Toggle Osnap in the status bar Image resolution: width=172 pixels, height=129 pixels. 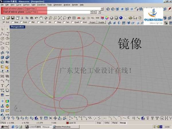123,123
